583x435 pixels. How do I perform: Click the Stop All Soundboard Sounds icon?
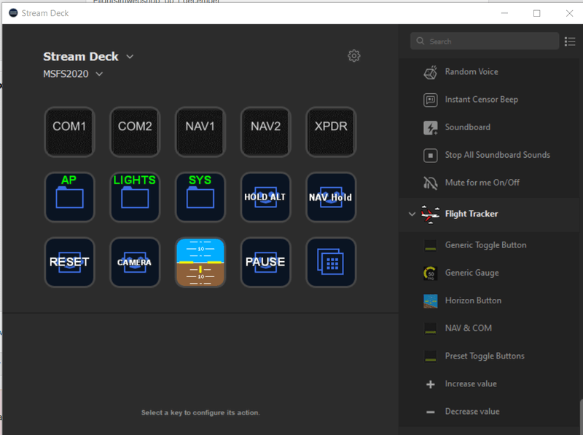pyautogui.click(x=430, y=155)
